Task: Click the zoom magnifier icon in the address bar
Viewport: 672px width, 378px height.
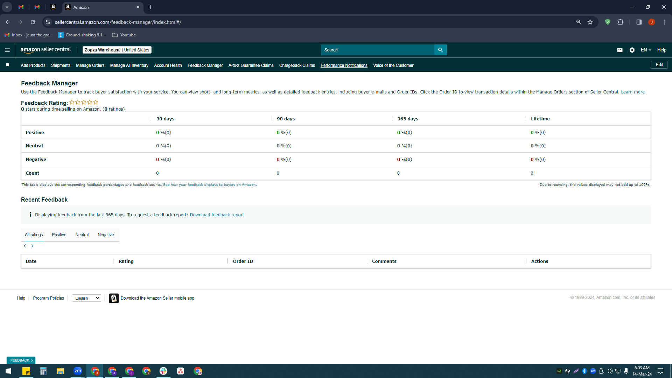Action: coord(579,22)
